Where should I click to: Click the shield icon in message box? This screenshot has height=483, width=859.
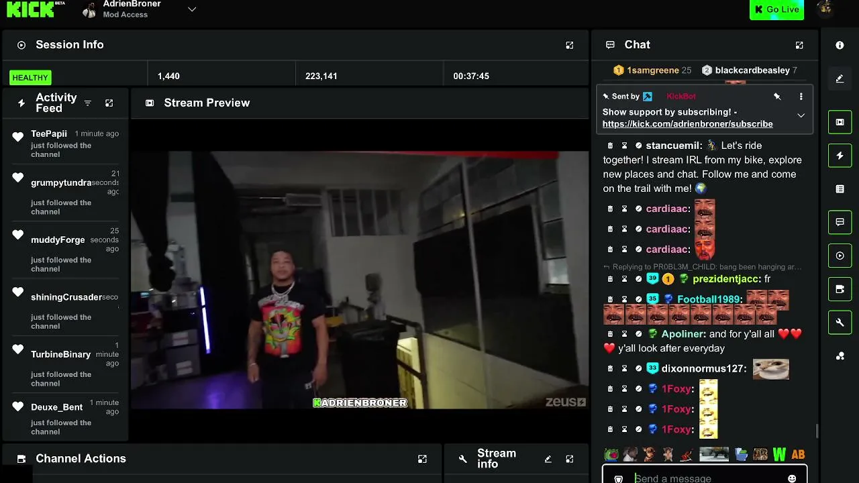coord(619,479)
